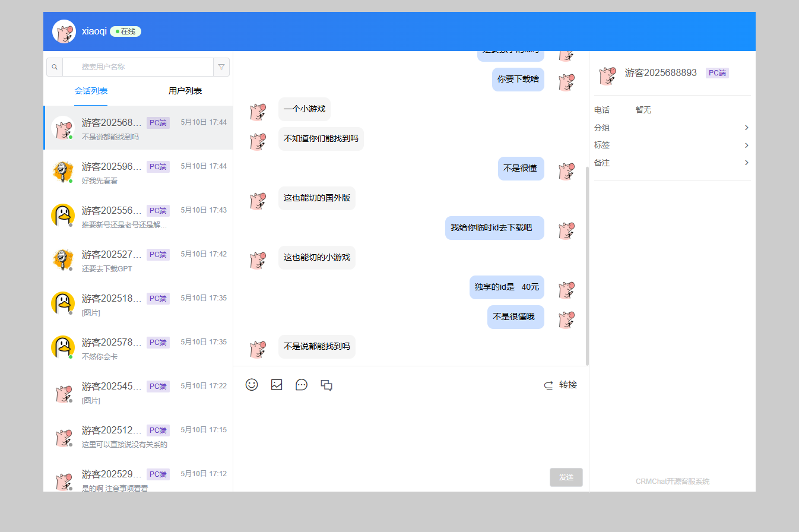
Task: Click visitor avatar in right info panel
Action: click(x=607, y=75)
